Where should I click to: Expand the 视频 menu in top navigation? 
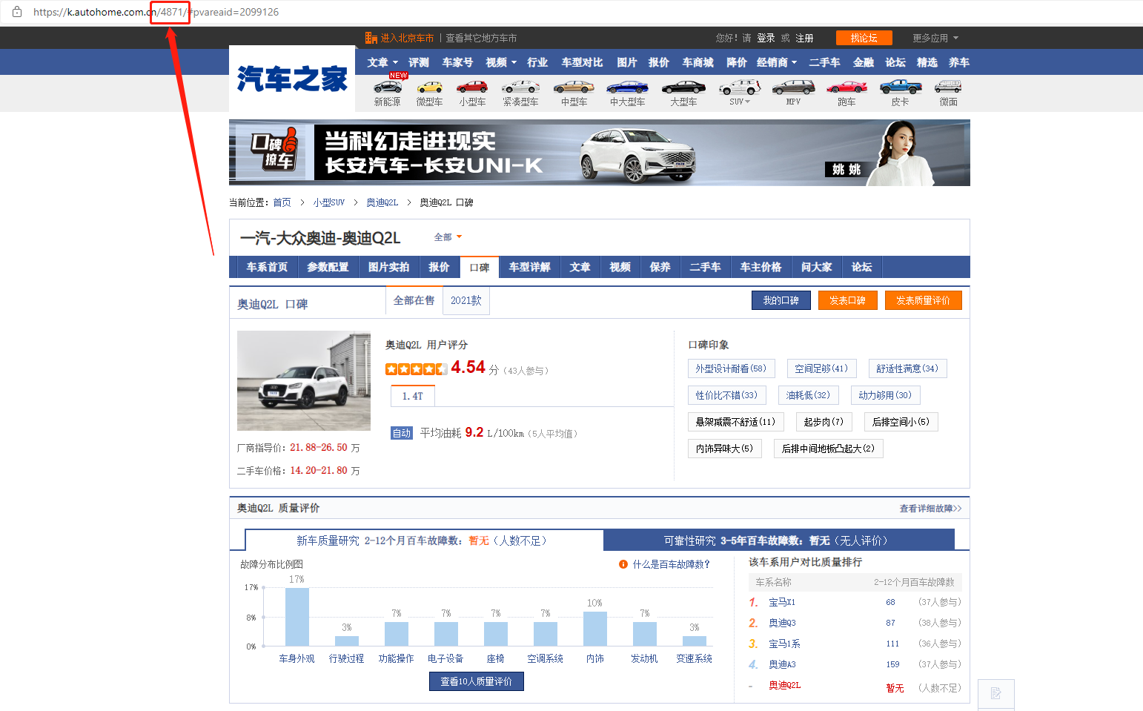501,62
